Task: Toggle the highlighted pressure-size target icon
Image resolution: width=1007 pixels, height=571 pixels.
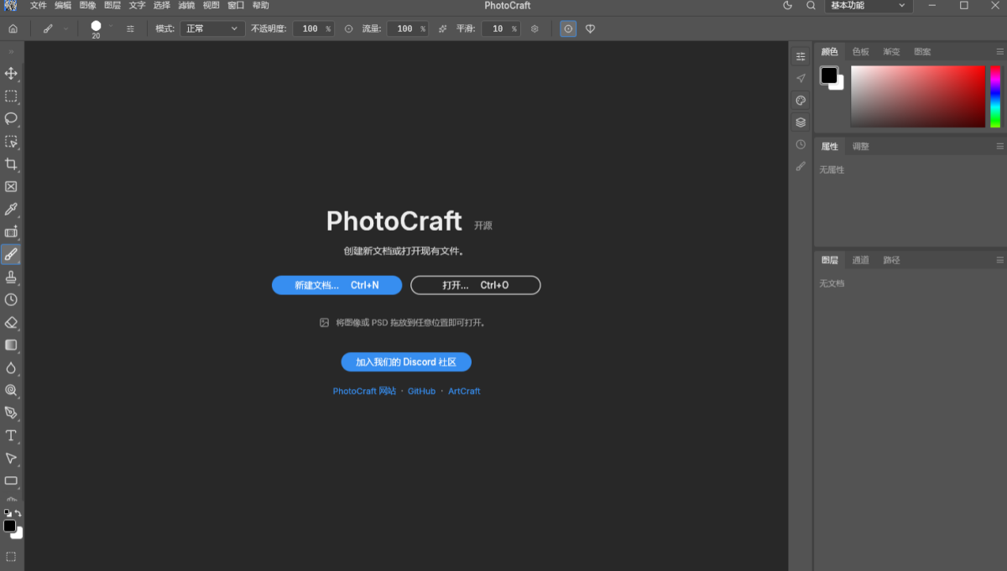Action: point(568,29)
